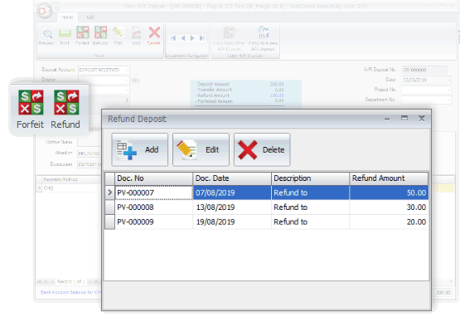Image resolution: width=460 pixels, height=322 pixels.
Task: Go to the previous document in navigation
Action: [x=183, y=38]
